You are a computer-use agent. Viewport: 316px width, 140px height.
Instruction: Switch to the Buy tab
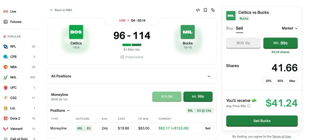coord(230,28)
